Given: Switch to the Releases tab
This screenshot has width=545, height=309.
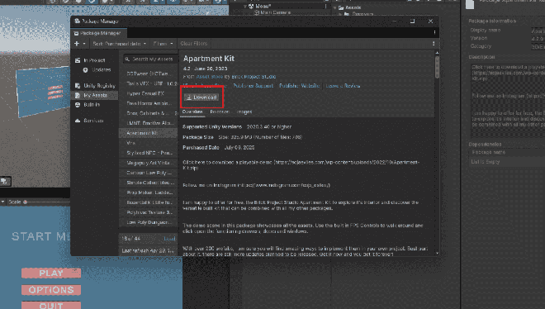Looking at the screenshot, I should coord(220,112).
